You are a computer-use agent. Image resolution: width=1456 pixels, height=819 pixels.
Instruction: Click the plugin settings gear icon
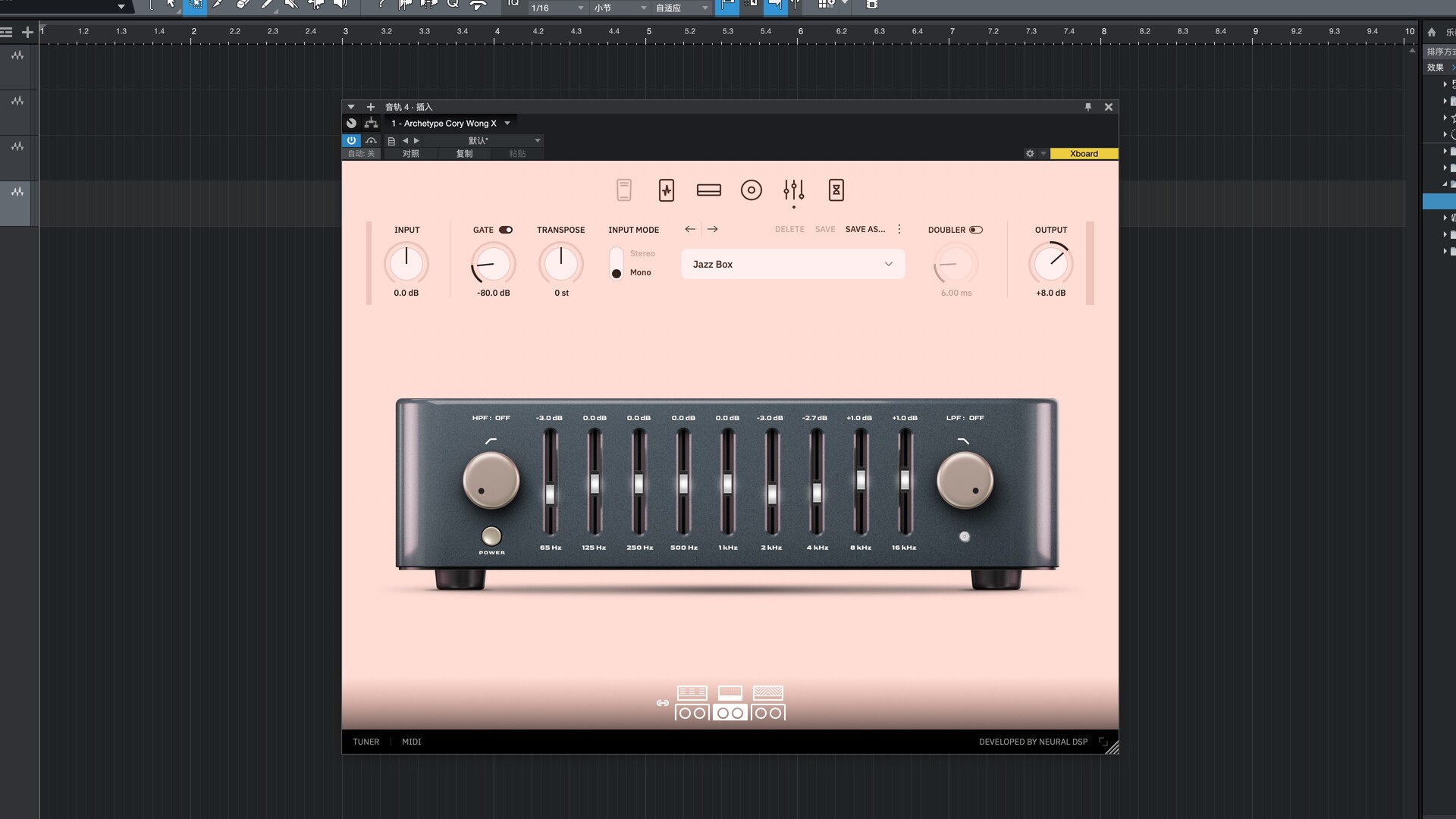click(1029, 153)
